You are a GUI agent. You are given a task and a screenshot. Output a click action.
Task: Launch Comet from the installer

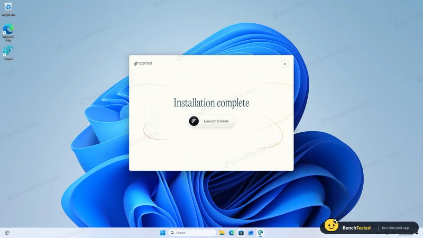click(212, 121)
